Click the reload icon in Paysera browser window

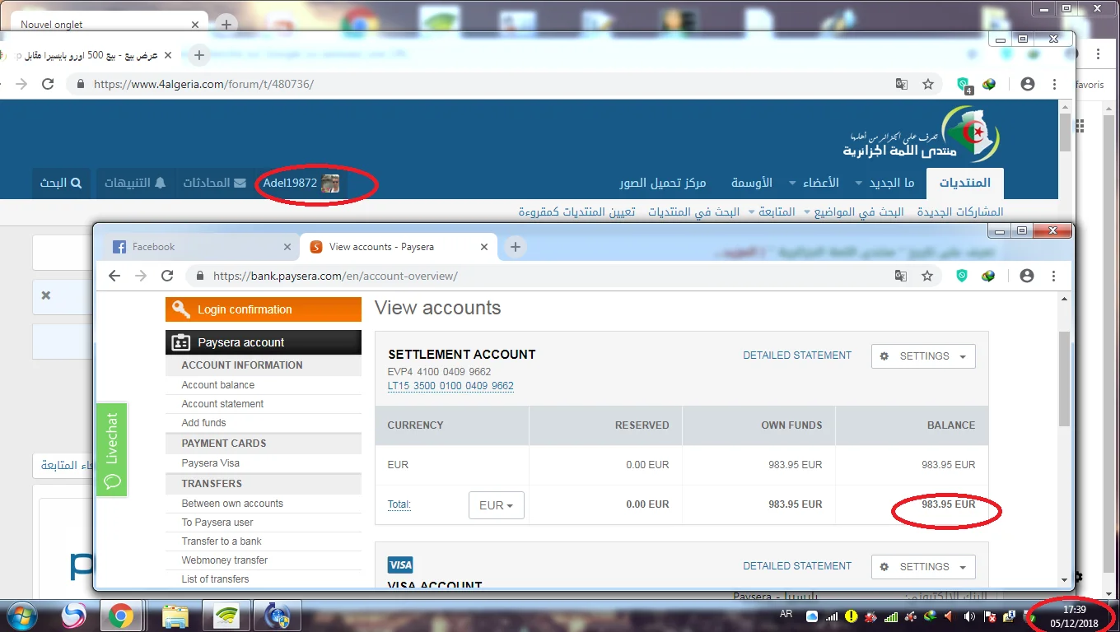[x=167, y=276]
